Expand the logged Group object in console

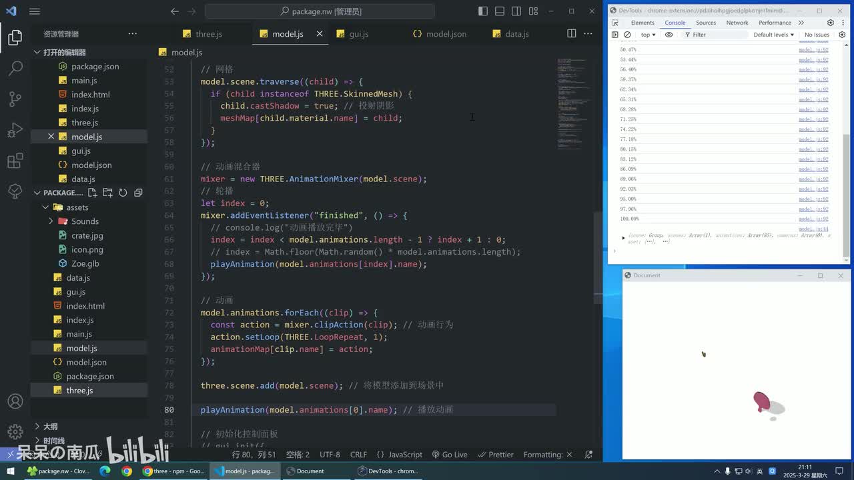click(623, 237)
